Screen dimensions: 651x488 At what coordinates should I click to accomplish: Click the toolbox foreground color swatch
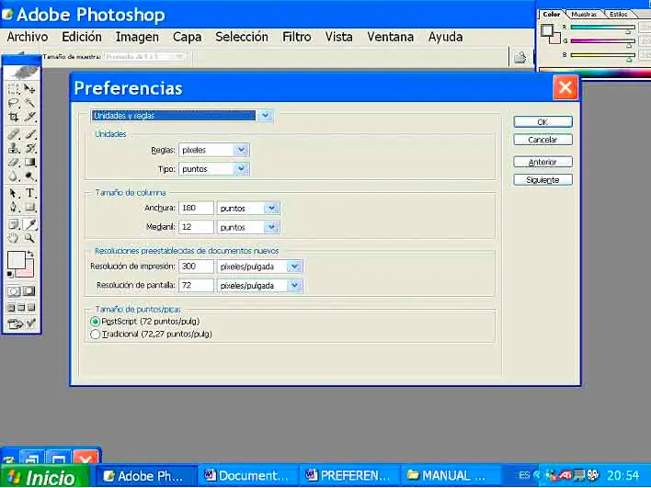coord(17,260)
